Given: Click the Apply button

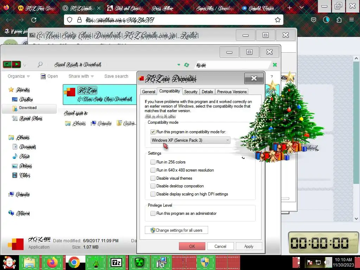Looking at the screenshot, I should tap(249, 246).
